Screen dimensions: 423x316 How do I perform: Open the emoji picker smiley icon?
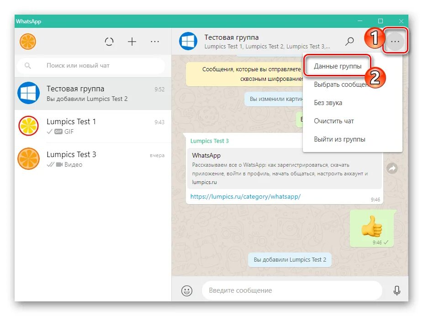(187, 290)
